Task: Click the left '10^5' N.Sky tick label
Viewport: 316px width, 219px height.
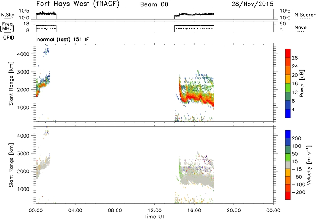Action: [24, 11]
